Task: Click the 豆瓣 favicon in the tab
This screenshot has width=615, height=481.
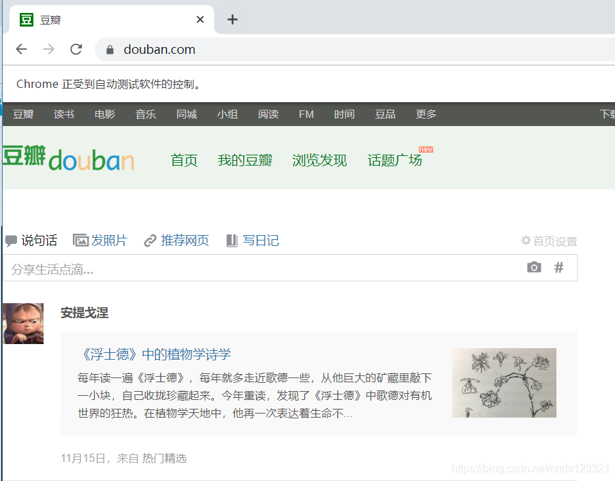Action: (x=27, y=20)
